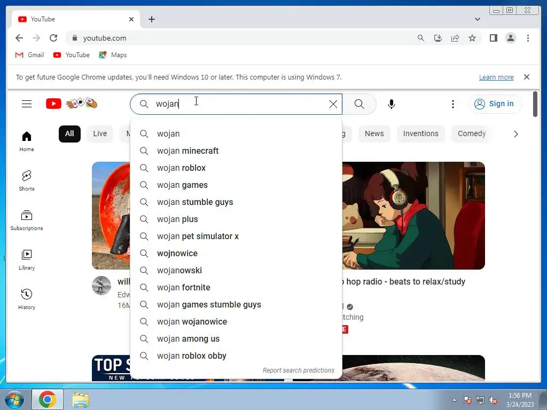The width and height of the screenshot is (547, 410).
Task: Open Windows Start button
Action: tap(14, 399)
